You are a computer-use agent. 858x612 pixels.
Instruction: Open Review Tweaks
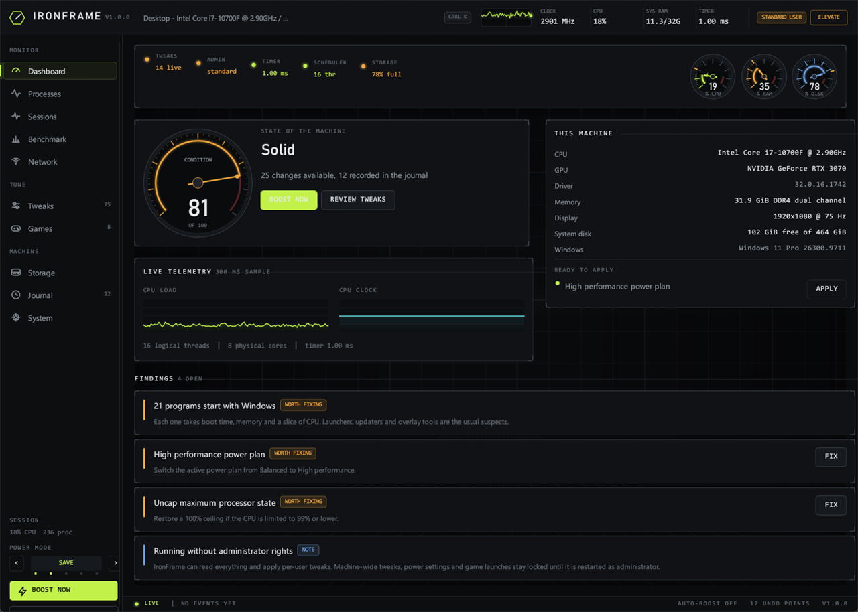pyautogui.click(x=358, y=200)
